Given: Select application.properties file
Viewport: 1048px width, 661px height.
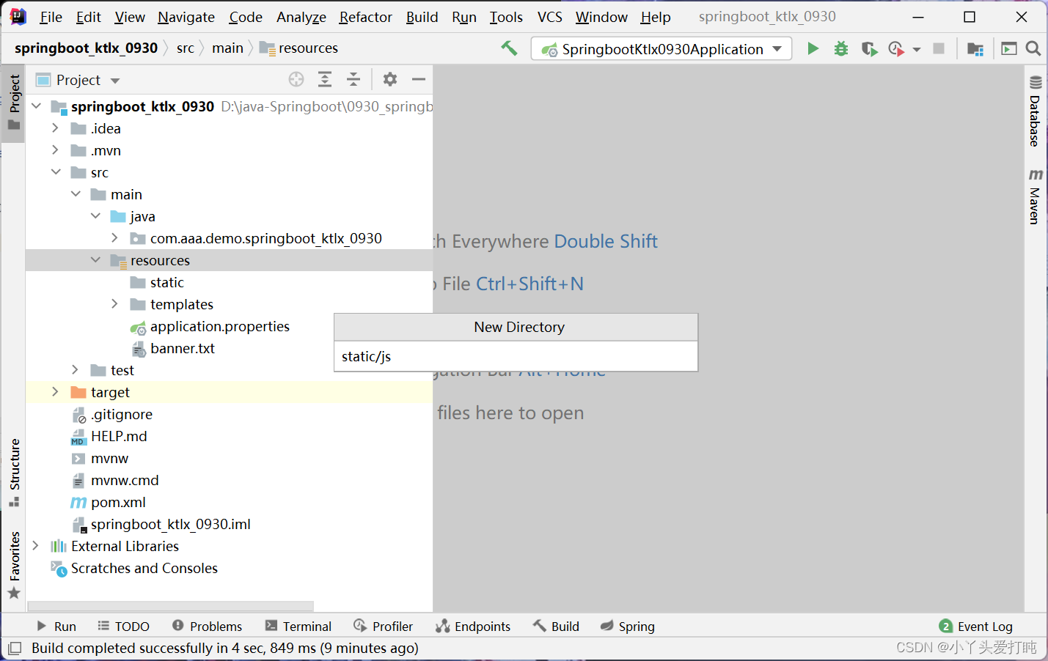Looking at the screenshot, I should pos(219,326).
